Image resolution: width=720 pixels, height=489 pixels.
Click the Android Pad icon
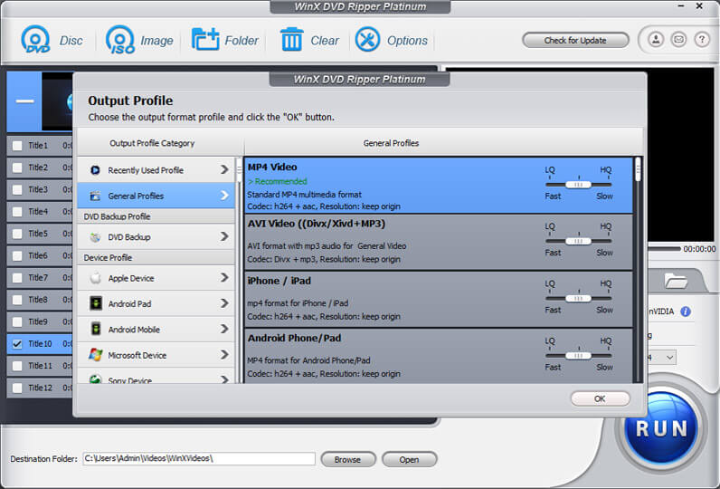[x=96, y=303]
